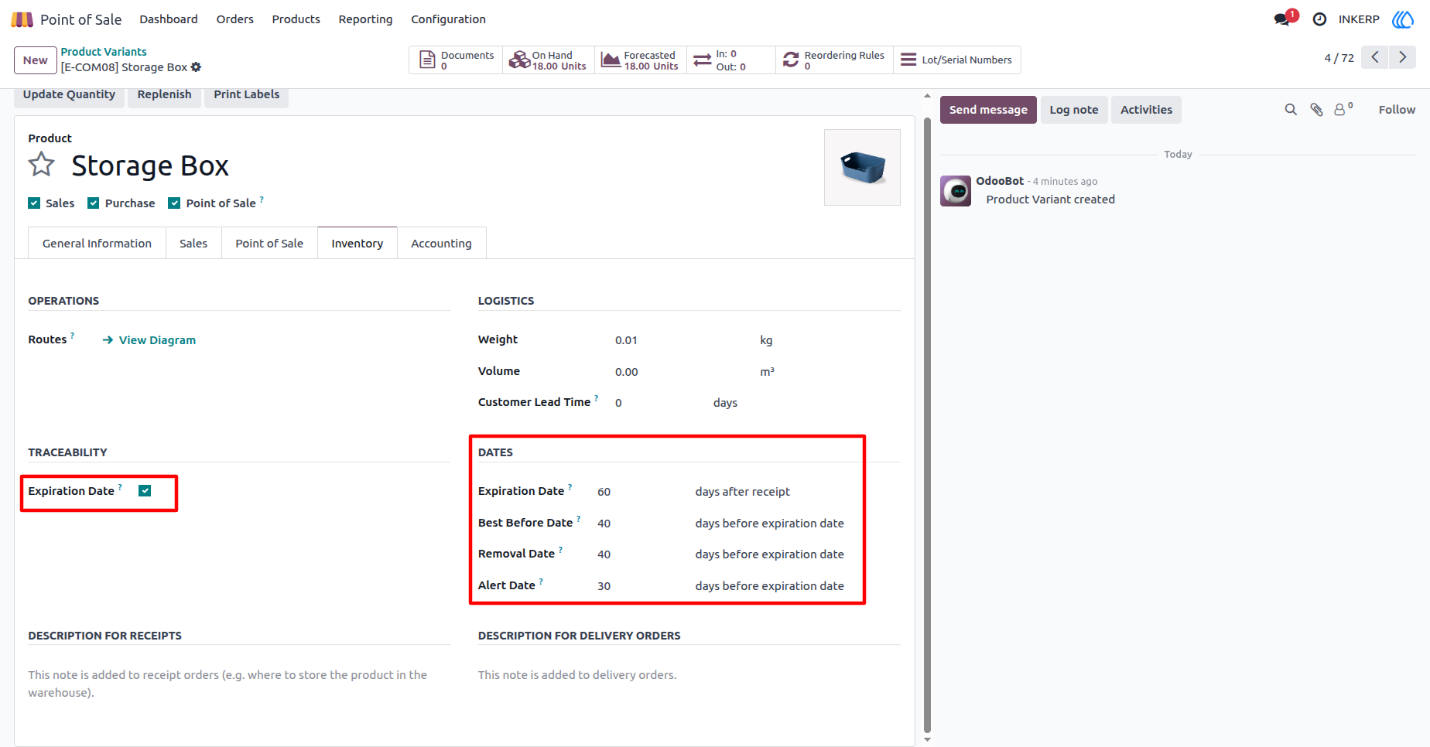The height and width of the screenshot is (747, 1430).
Task: Open the Orders menu
Action: (235, 19)
